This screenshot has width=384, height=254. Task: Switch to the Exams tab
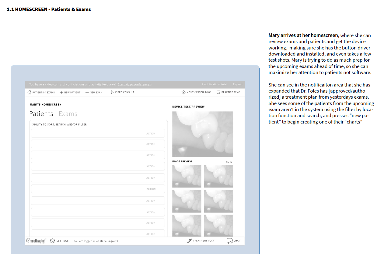68,114
